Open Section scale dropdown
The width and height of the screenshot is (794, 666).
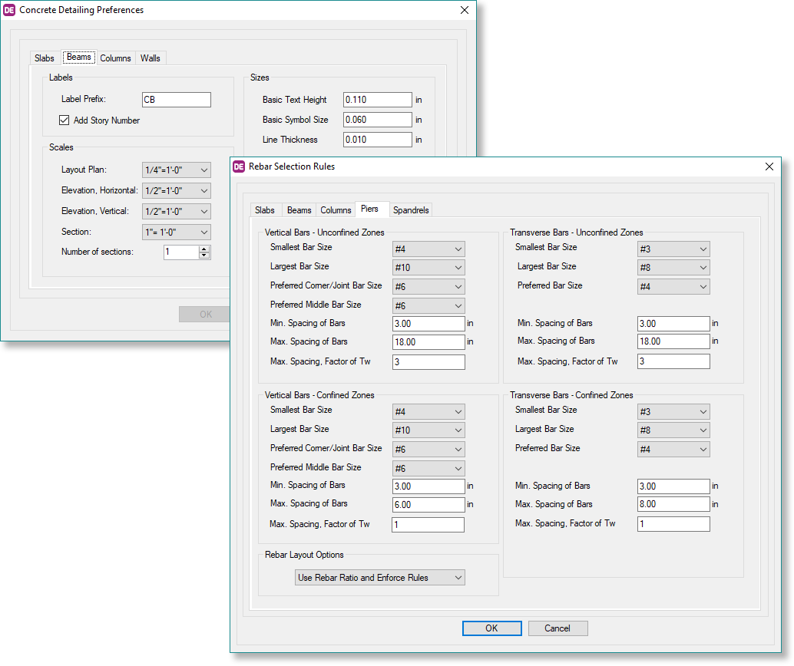point(176,232)
